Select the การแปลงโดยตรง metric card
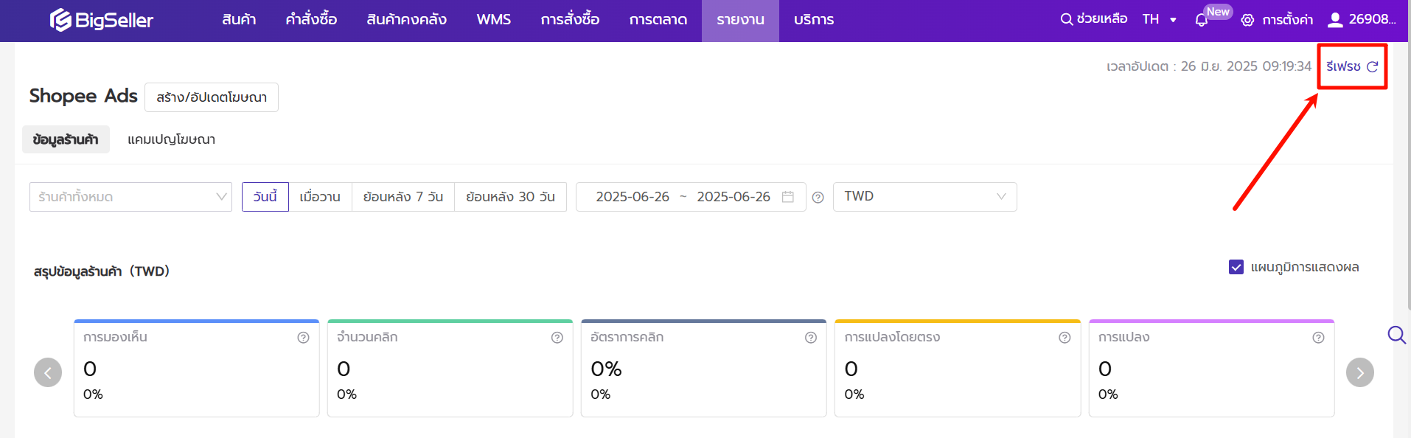Viewport: 1411px width, 438px height. (x=958, y=368)
